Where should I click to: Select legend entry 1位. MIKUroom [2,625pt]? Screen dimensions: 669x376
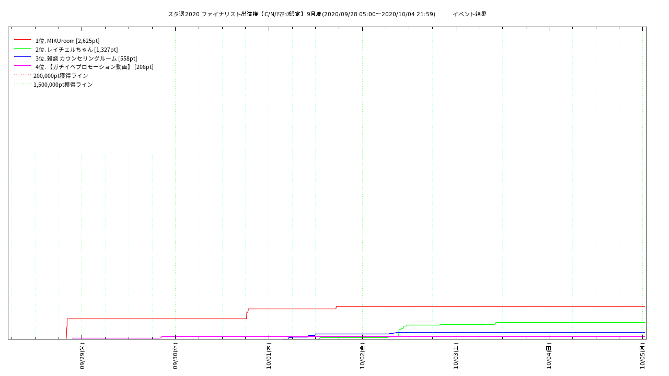click(67, 41)
